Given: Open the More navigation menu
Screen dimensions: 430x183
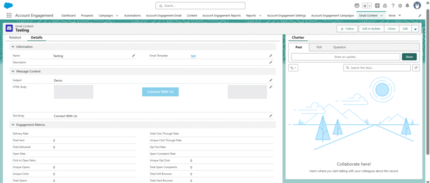Looking at the screenshot, I should [395, 15].
